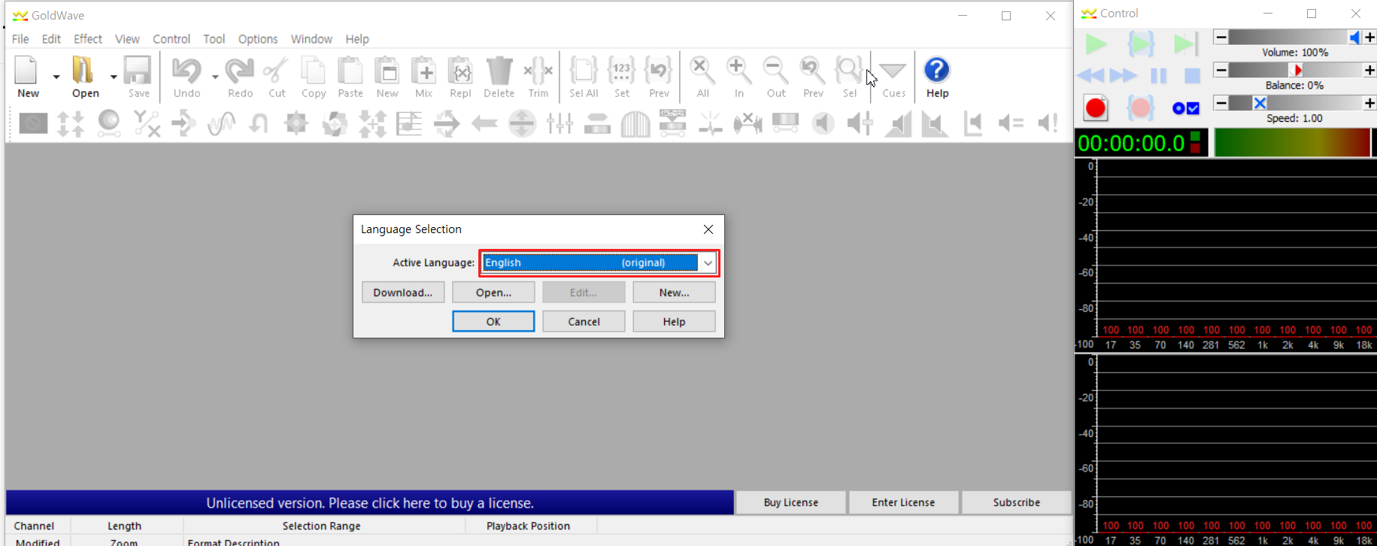Click the Volume slider speaker handle
The width and height of the screenshot is (1377, 546).
point(1354,38)
